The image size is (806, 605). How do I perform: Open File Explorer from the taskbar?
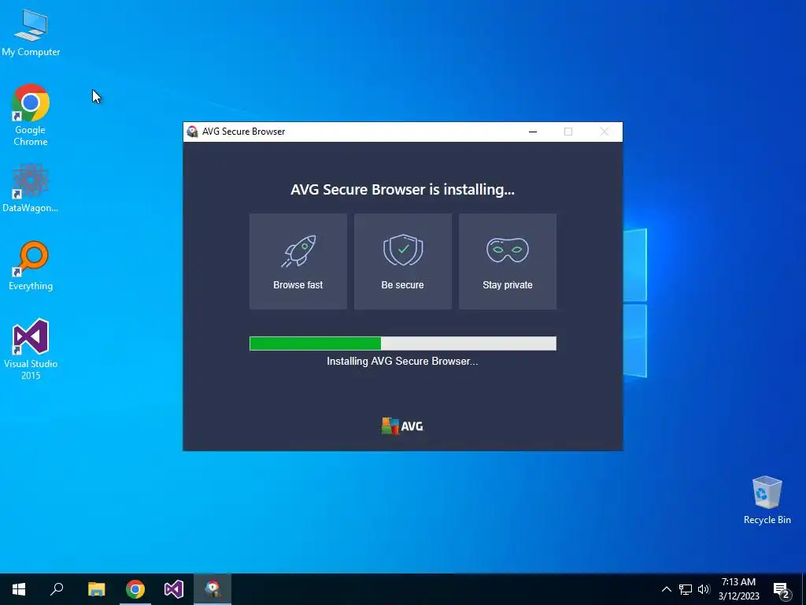pos(96,589)
